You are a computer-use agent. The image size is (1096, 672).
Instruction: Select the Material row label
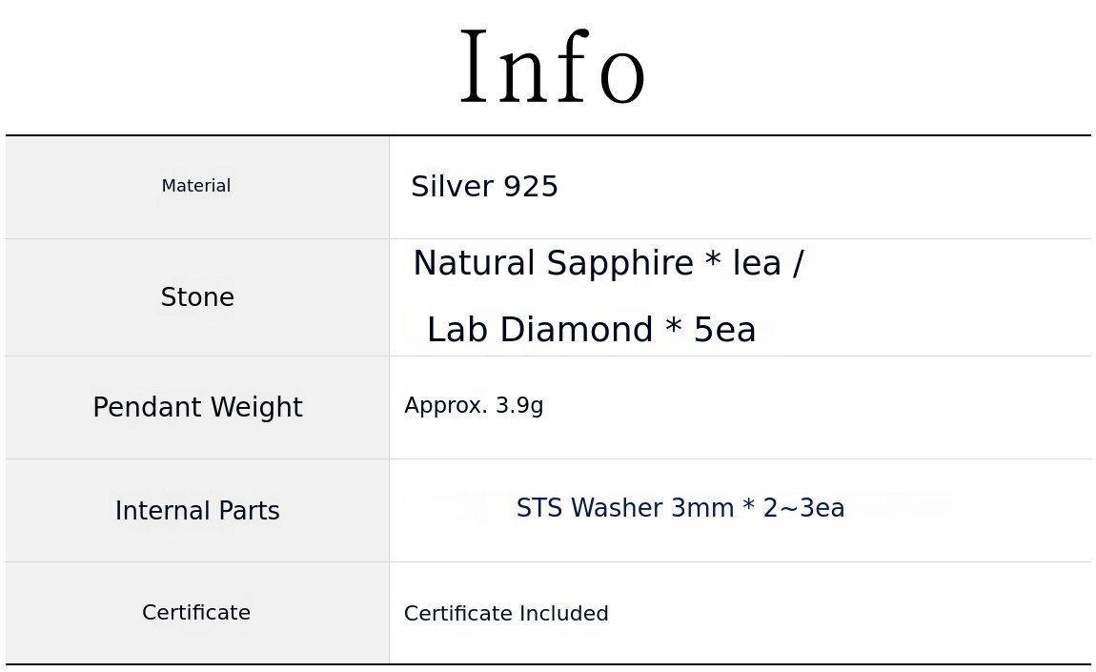(x=196, y=186)
